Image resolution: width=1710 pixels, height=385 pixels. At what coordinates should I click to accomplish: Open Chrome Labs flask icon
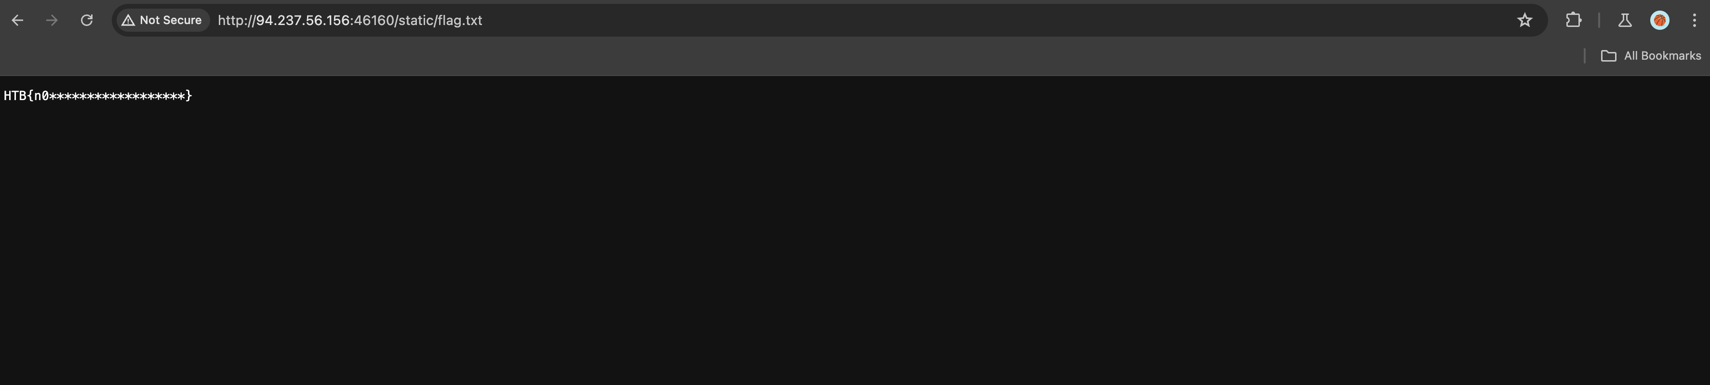[x=1625, y=21]
